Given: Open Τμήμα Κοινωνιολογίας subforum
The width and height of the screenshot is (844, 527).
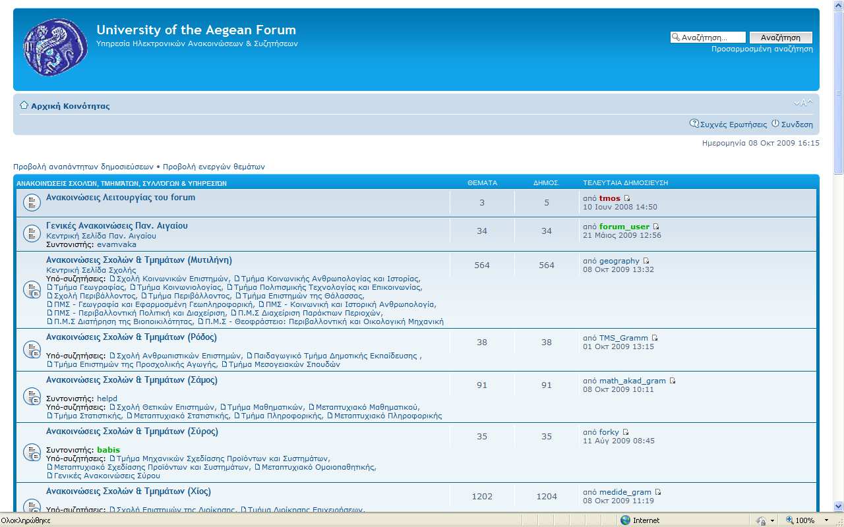Looking at the screenshot, I should tap(179, 287).
